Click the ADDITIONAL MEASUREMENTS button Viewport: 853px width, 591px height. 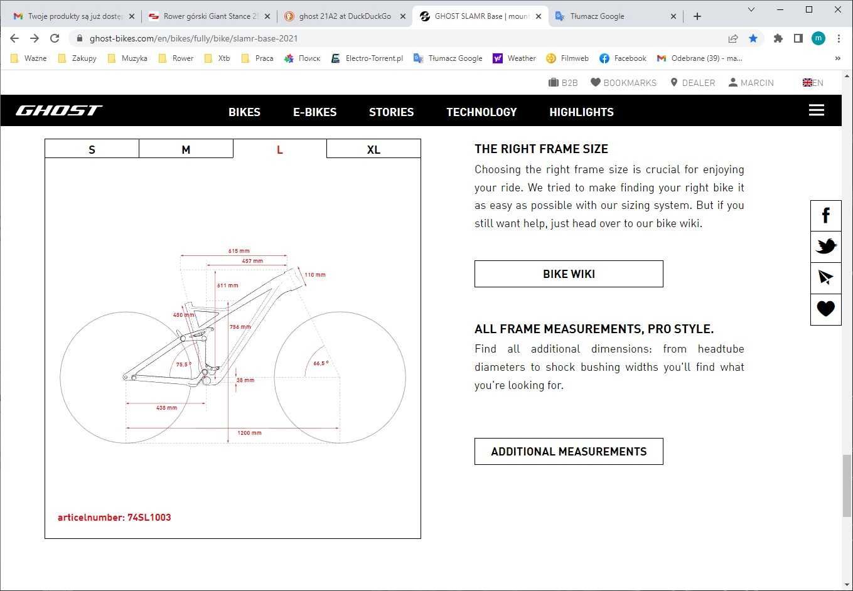coord(569,452)
